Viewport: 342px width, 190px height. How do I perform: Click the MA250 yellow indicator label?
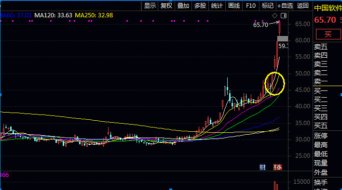[94, 15]
